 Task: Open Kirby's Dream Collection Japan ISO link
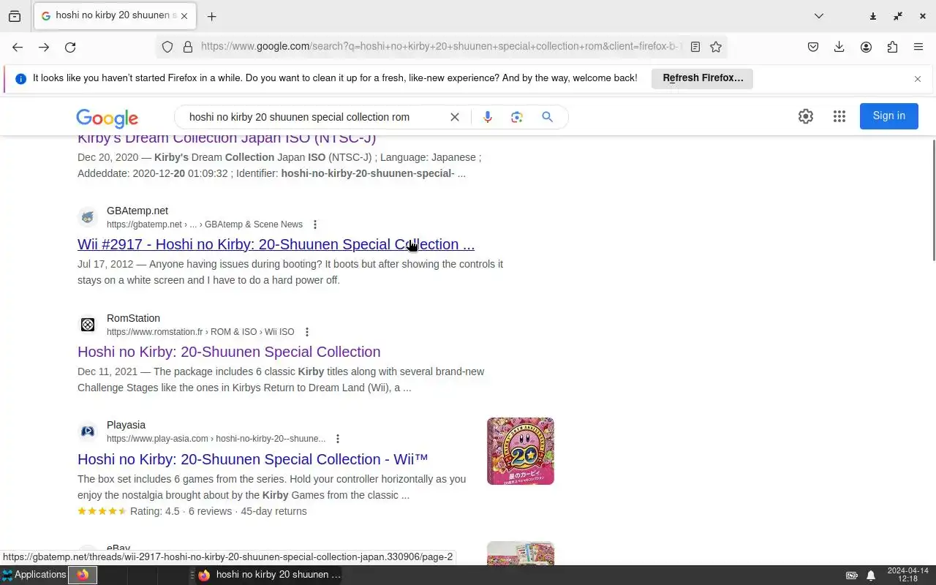[227, 138]
